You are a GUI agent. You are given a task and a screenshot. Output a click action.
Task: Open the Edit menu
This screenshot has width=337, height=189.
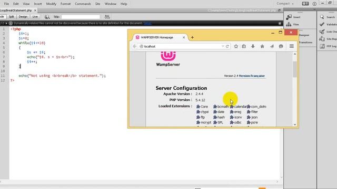tap(16, 4)
